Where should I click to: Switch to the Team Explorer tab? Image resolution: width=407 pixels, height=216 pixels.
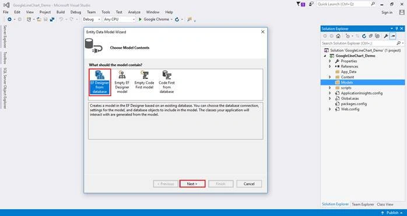click(x=363, y=204)
